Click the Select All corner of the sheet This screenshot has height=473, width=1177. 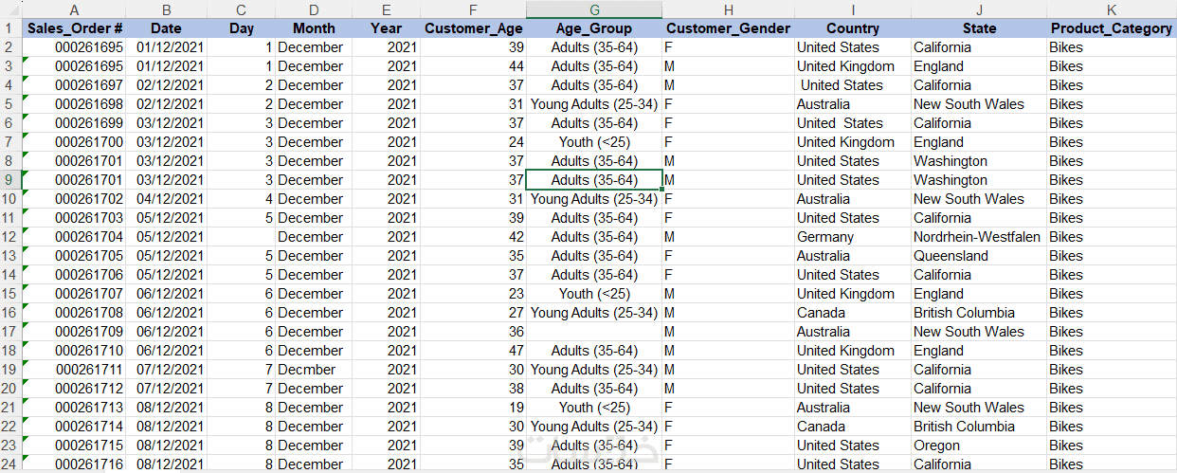(9, 9)
